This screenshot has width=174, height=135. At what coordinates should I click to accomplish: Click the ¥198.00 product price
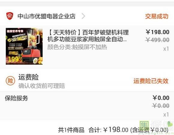(x=157, y=32)
